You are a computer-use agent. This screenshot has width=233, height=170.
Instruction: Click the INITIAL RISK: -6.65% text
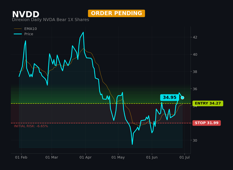31,126
